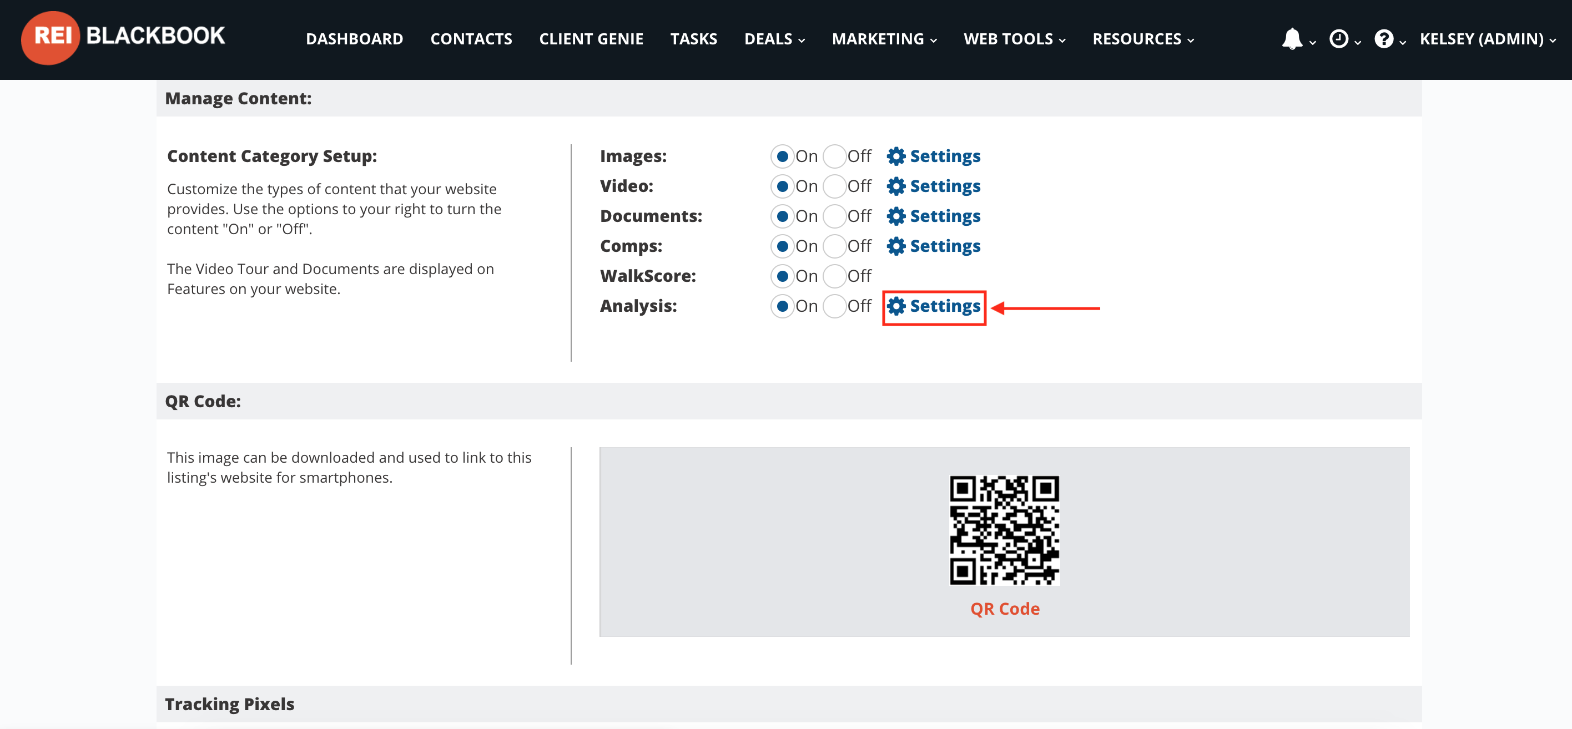This screenshot has width=1572, height=729.
Task: Click the QR code image
Action: (x=1005, y=530)
